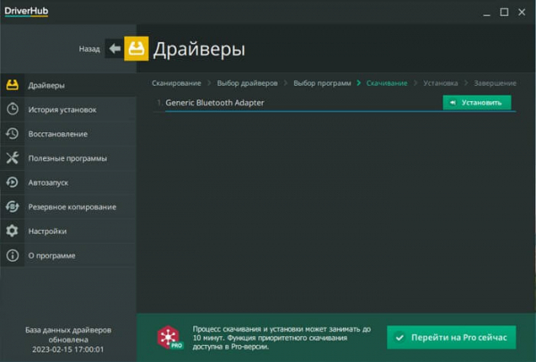
Task: Click the install history clock icon
Action: click(x=13, y=109)
